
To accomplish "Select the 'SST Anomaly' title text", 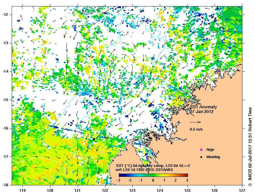I will click(203, 107).
